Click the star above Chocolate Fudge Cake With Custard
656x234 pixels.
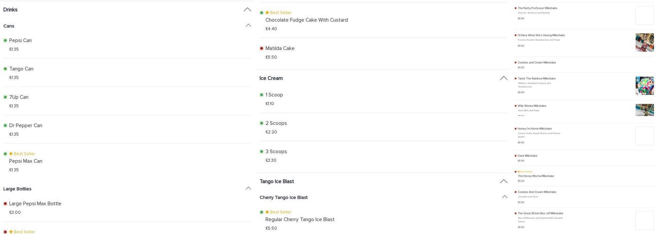click(x=267, y=13)
